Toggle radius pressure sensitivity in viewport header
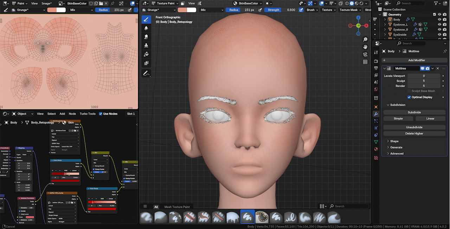450x229 pixels. 260,10
